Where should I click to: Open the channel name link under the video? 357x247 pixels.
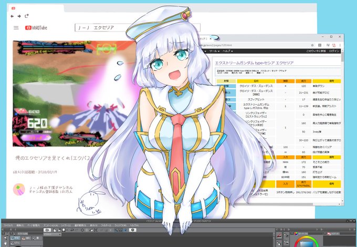click(51, 188)
